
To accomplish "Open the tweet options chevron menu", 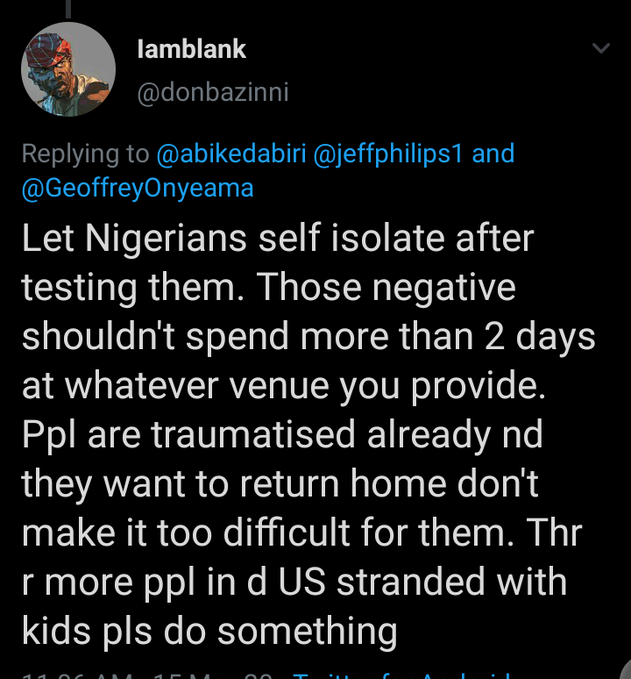I will [601, 48].
